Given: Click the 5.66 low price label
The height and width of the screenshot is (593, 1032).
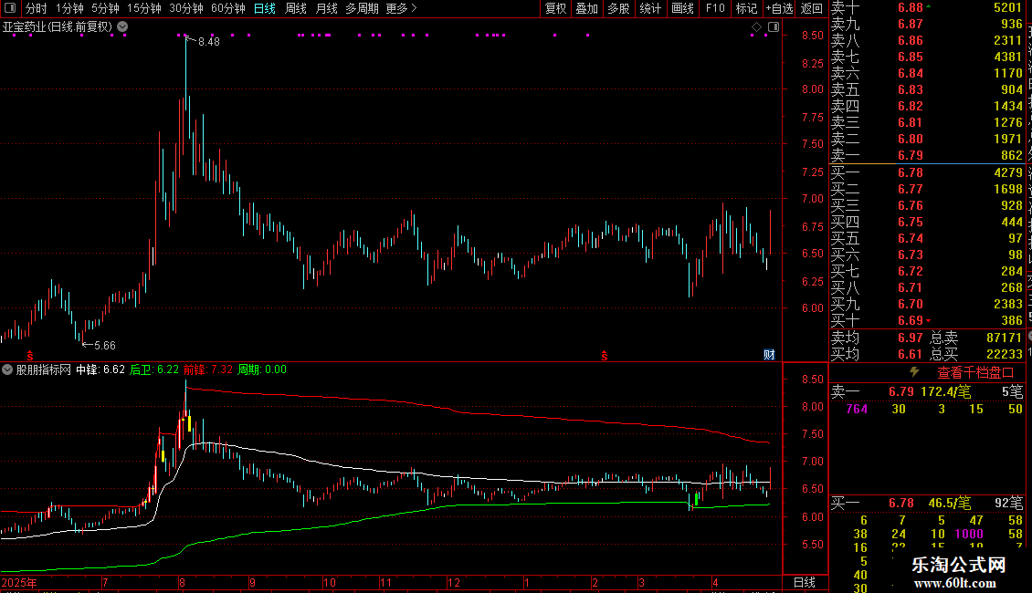Looking at the screenshot, I should (x=105, y=345).
